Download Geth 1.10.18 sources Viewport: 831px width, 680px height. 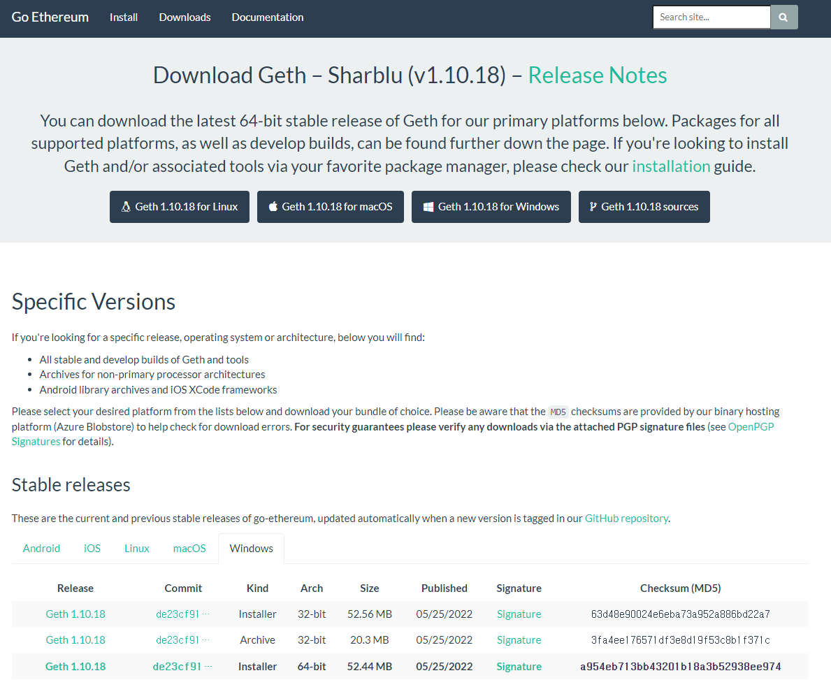click(644, 207)
